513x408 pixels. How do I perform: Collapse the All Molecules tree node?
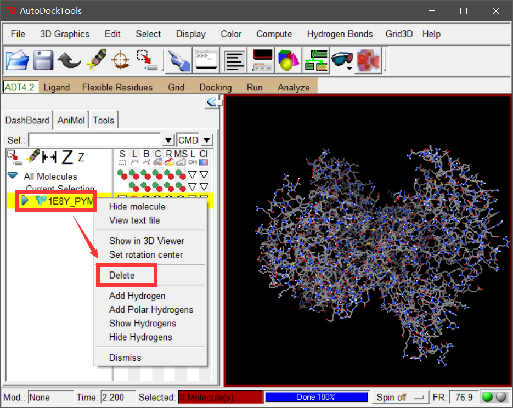point(13,176)
